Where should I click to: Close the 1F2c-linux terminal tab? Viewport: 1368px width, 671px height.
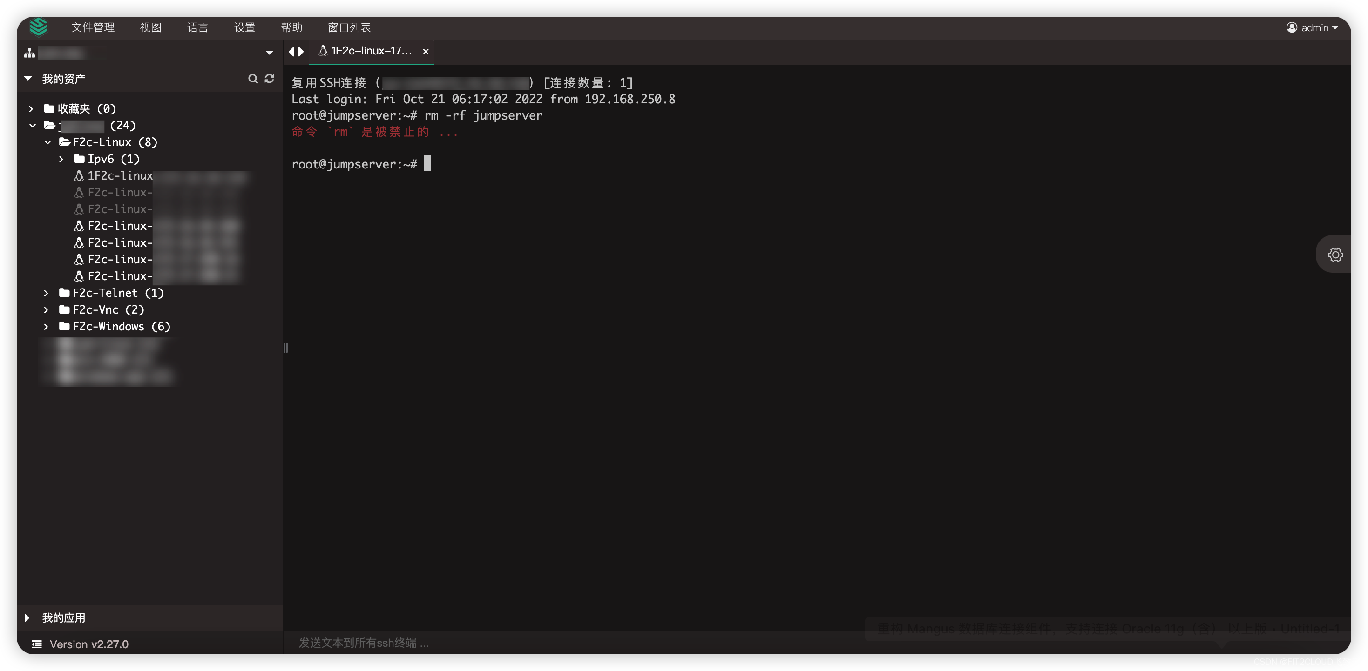[x=426, y=52]
